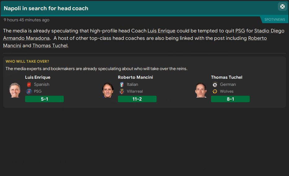Open Thomas Tuchel's portrait photo
Screen dimensions: 289x176
(x=201, y=90)
